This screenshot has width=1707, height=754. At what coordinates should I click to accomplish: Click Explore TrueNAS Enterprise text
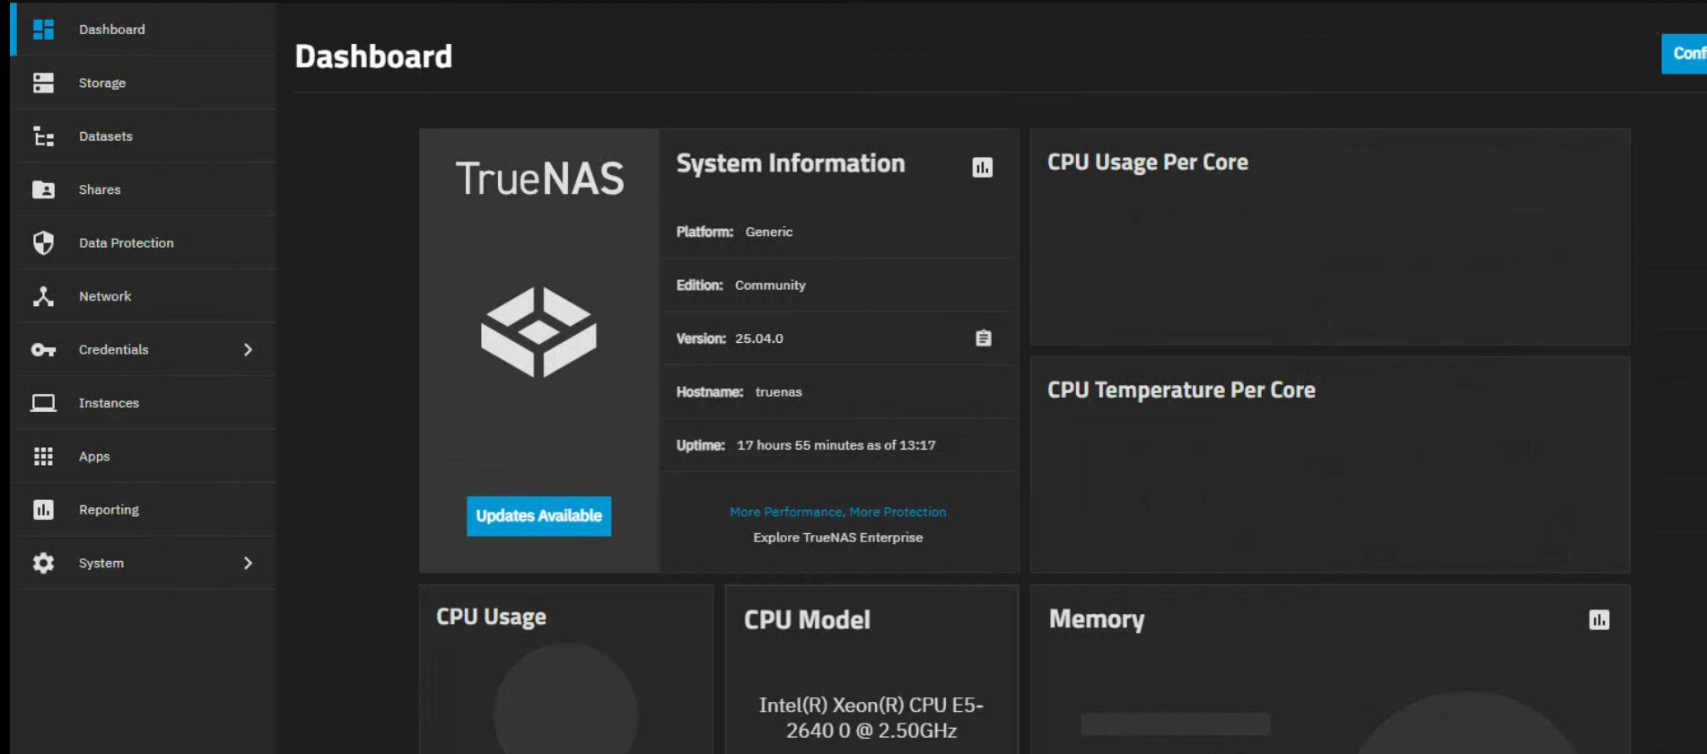[x=838, y=538]
